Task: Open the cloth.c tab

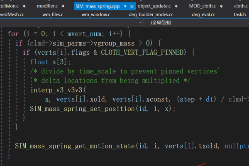Action: coord(241,6)
